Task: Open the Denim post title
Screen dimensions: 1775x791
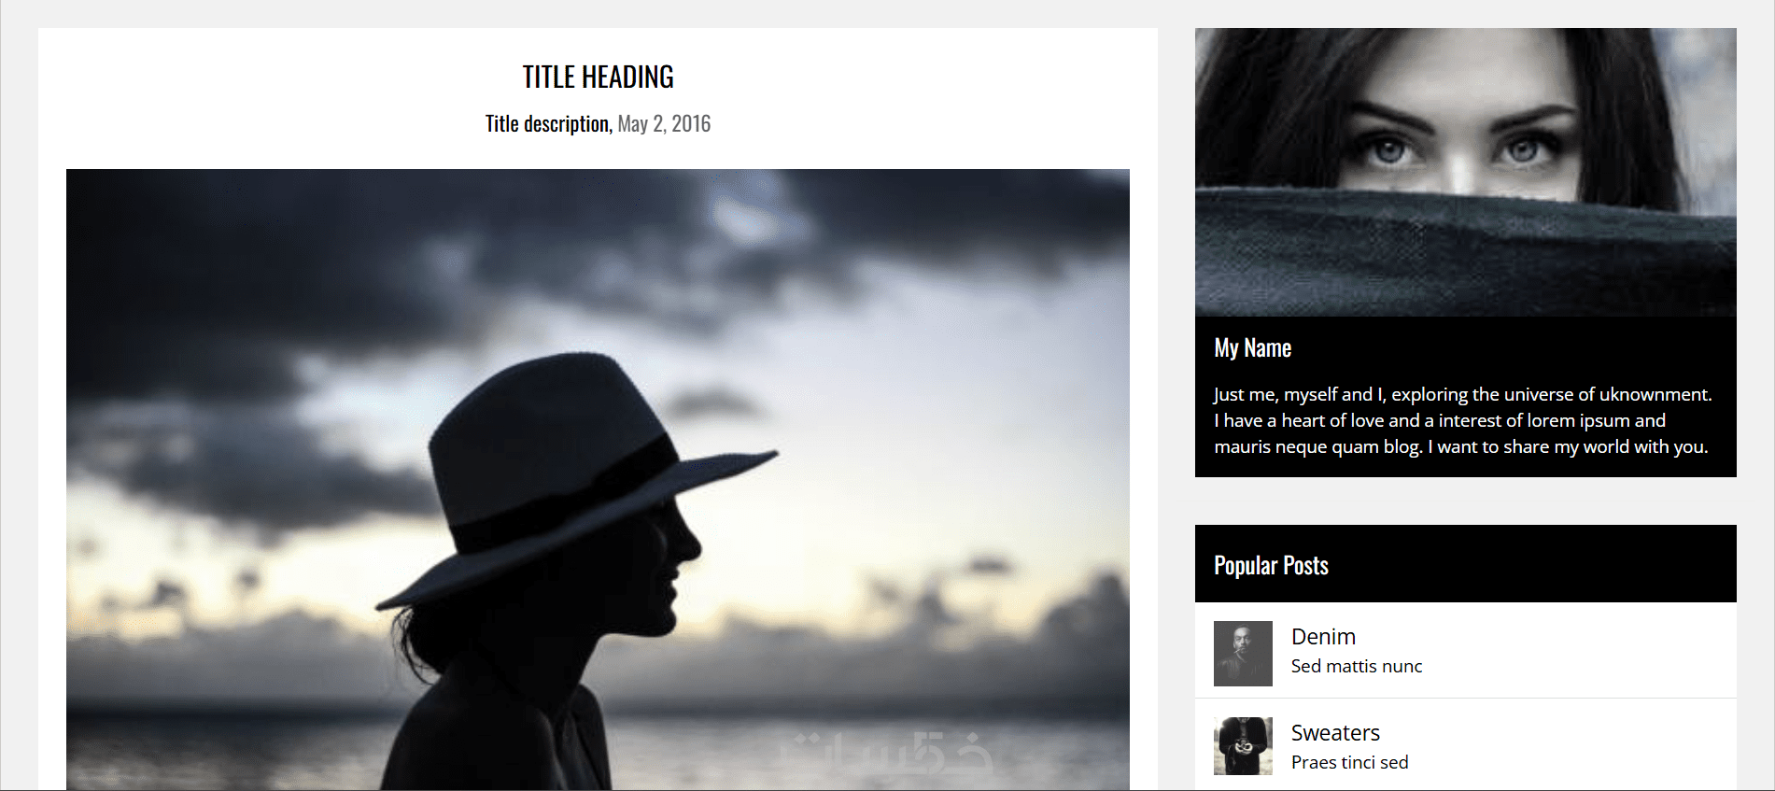Action: 1323,637
